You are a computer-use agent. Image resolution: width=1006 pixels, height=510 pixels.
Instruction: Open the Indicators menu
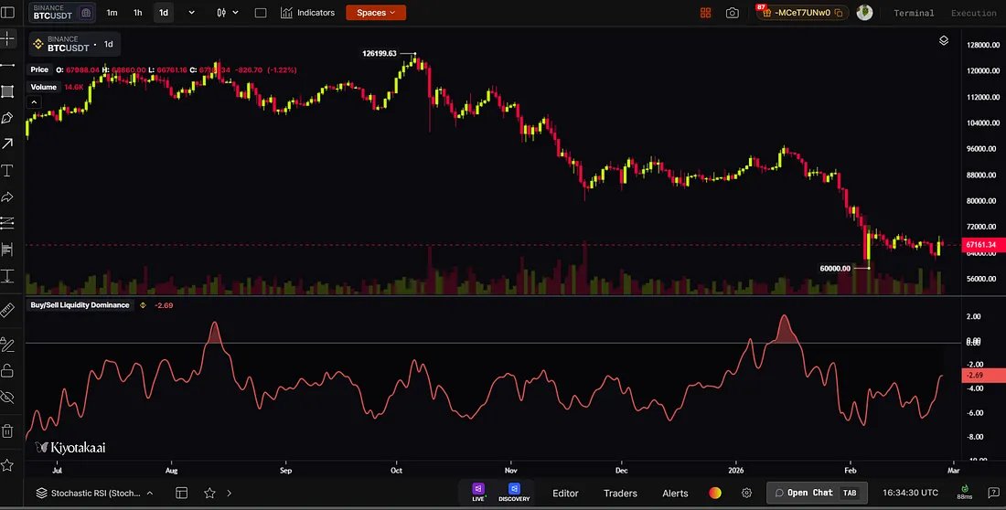tap(308, 13)
